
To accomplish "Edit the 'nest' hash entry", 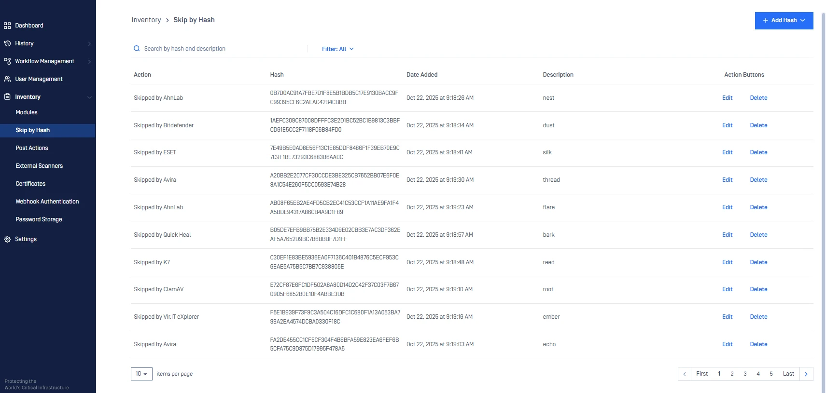I will pos(727,98).
